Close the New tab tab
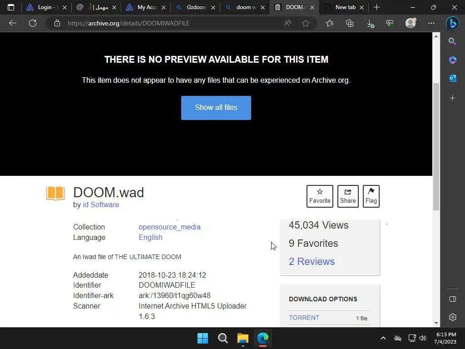This screenshot has width=465, height=349. [361, 8]
